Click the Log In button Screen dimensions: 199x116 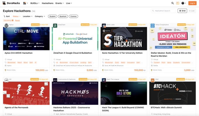(192, 3)
